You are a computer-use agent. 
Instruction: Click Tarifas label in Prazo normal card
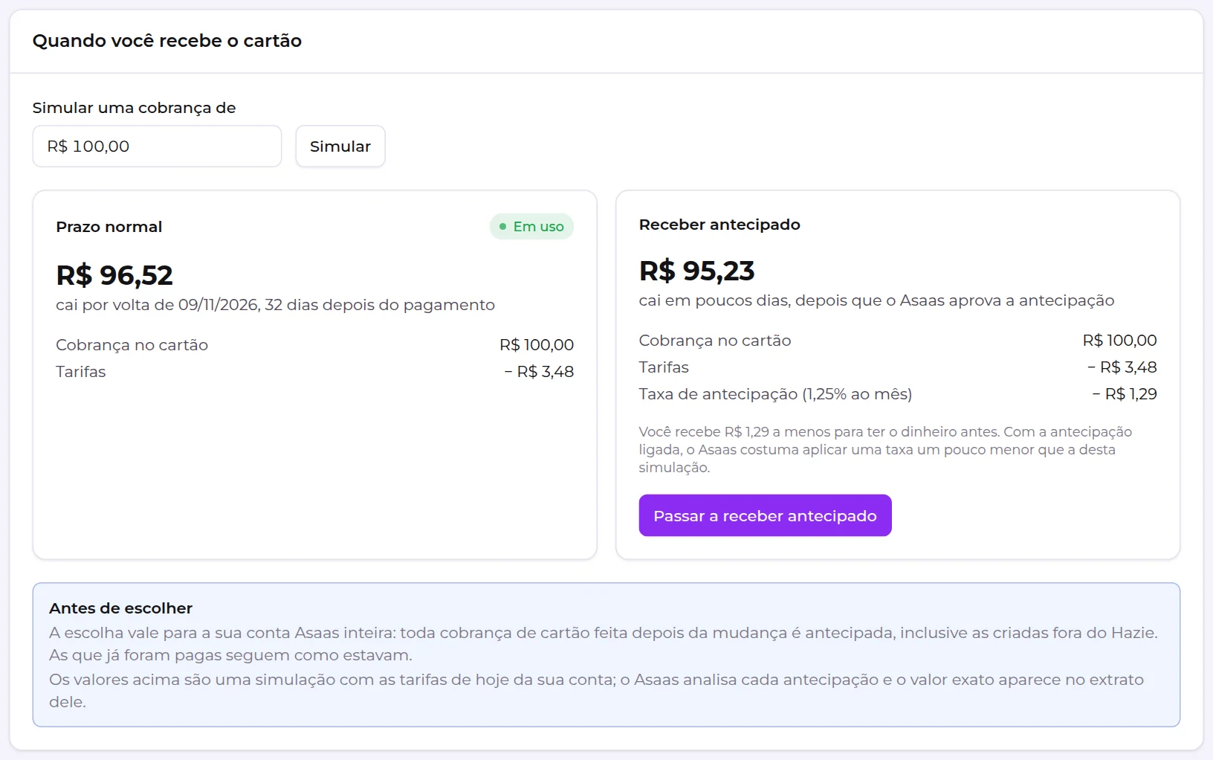coord(81,372)
